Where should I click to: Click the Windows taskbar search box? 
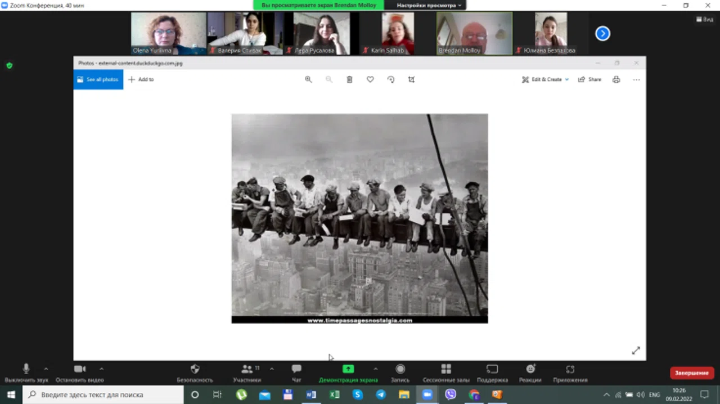pyautogui.click(x=103, y=394)
